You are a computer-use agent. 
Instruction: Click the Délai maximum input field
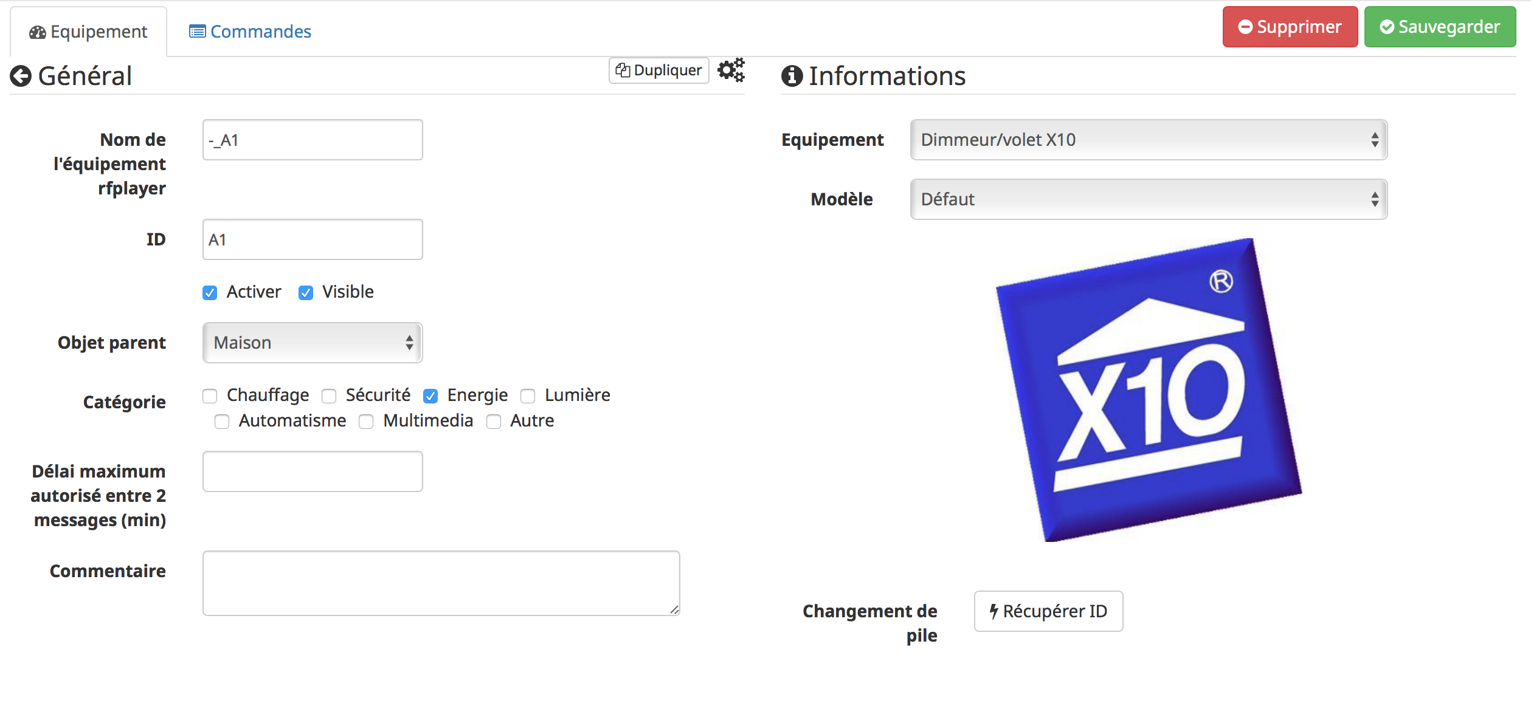click(313, 471)
